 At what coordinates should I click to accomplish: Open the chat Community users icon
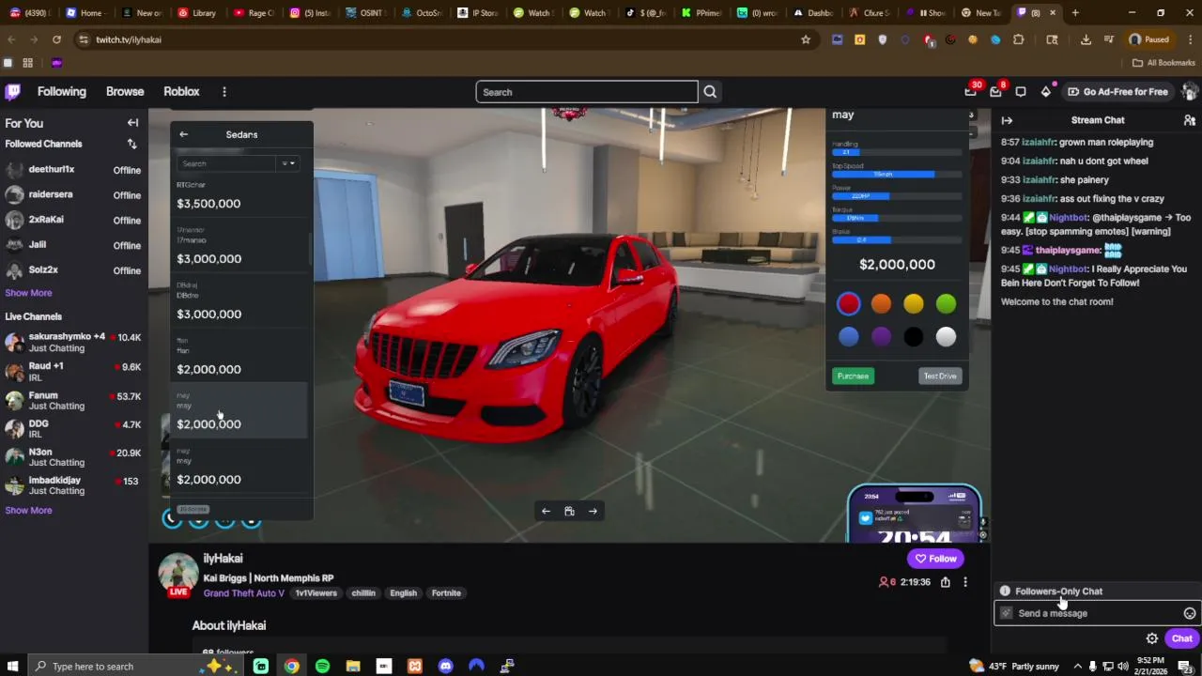pos(1189,120)
